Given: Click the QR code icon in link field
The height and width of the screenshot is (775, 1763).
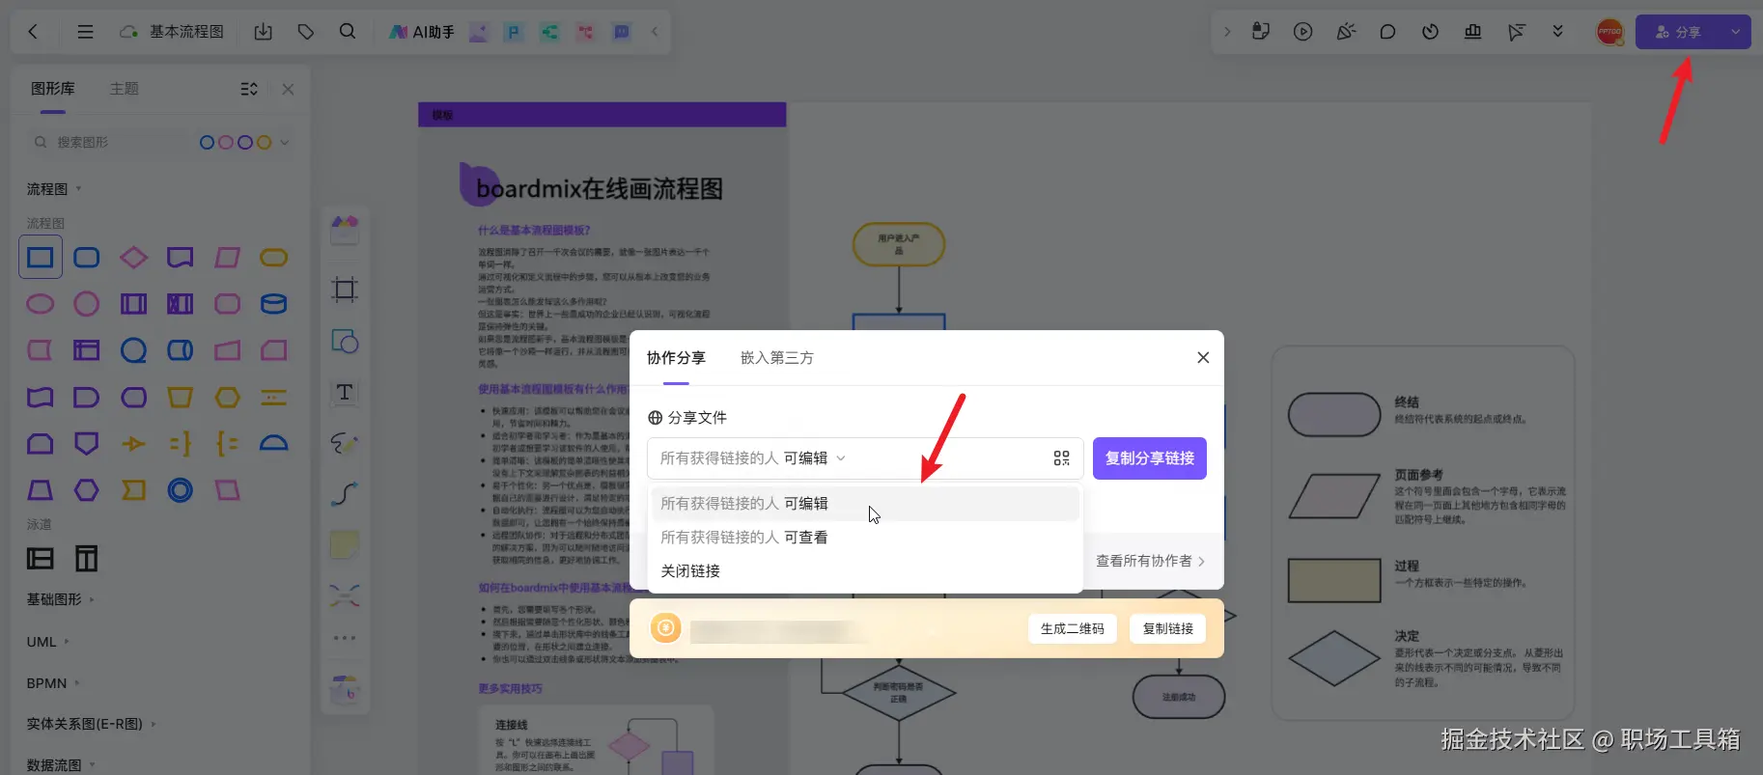Looking at the screenshot, I should pyautogui.click(x=1062, y=458).
